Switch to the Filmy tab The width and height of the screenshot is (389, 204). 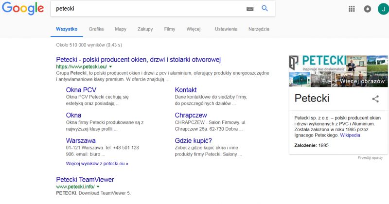point(169,29)
